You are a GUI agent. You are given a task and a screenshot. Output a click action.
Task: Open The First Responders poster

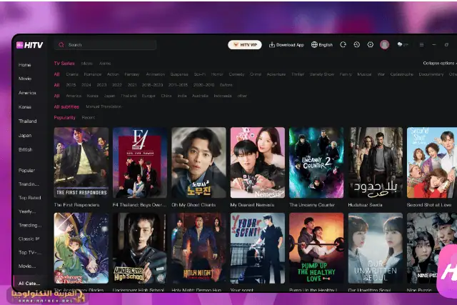81,163
